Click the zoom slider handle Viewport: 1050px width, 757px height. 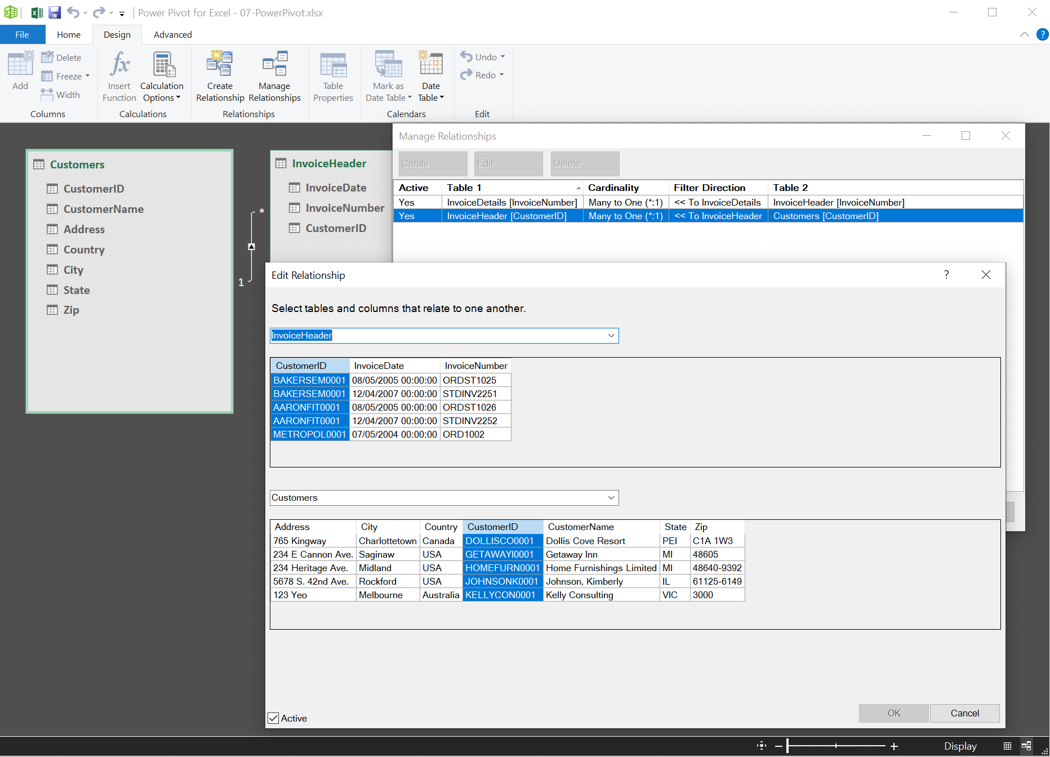(x=787, y=746)
